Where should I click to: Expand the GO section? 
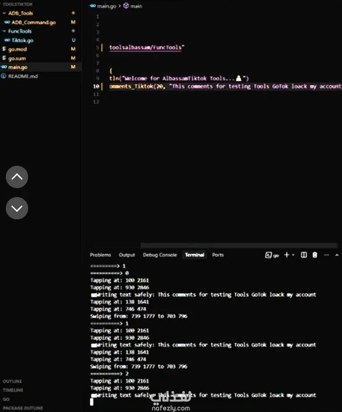6,399
